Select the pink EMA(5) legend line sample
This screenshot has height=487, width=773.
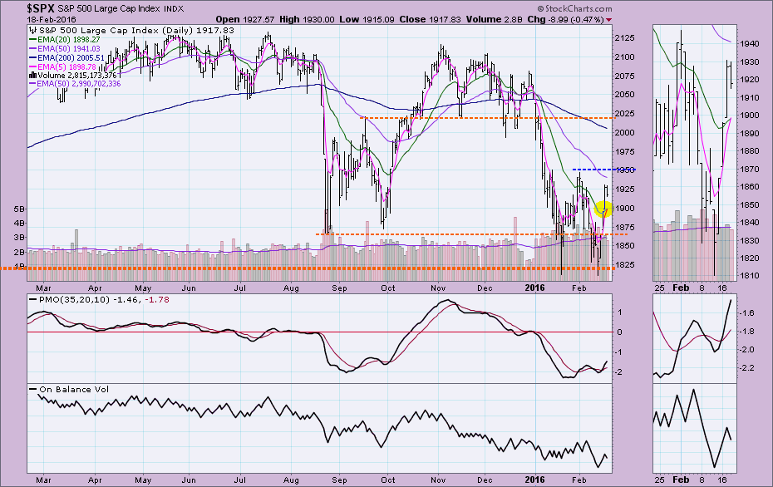point(33,66)
